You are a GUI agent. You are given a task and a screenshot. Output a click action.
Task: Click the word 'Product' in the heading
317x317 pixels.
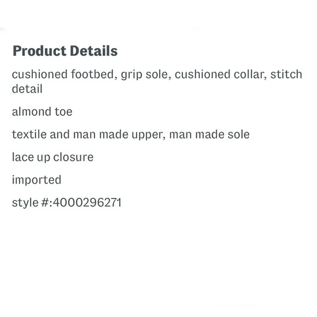[x=39, y=51]
